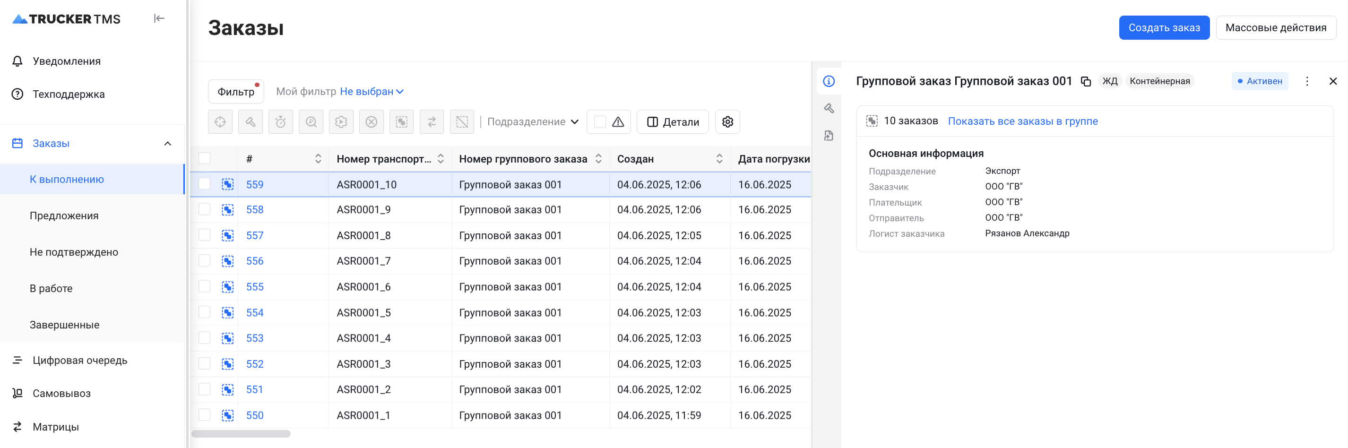Click Показать все заказы в группе link
Screen dimensions: 1348x448
coord(1022,121)
